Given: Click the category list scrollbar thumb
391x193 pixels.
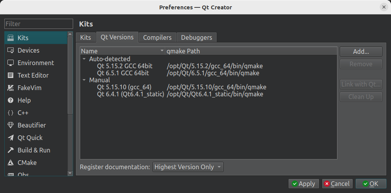Looking at the screenshot, I should coord(70,75).
